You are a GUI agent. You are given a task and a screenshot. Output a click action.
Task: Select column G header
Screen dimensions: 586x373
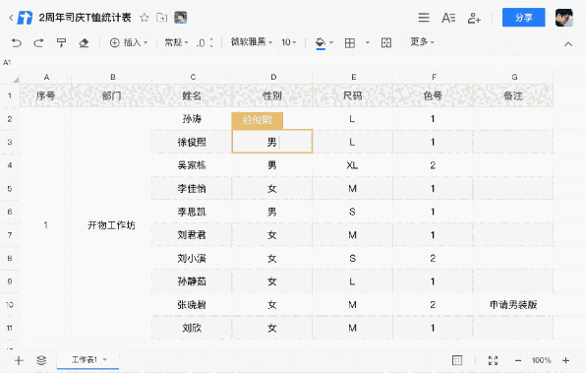pos(514,77)
